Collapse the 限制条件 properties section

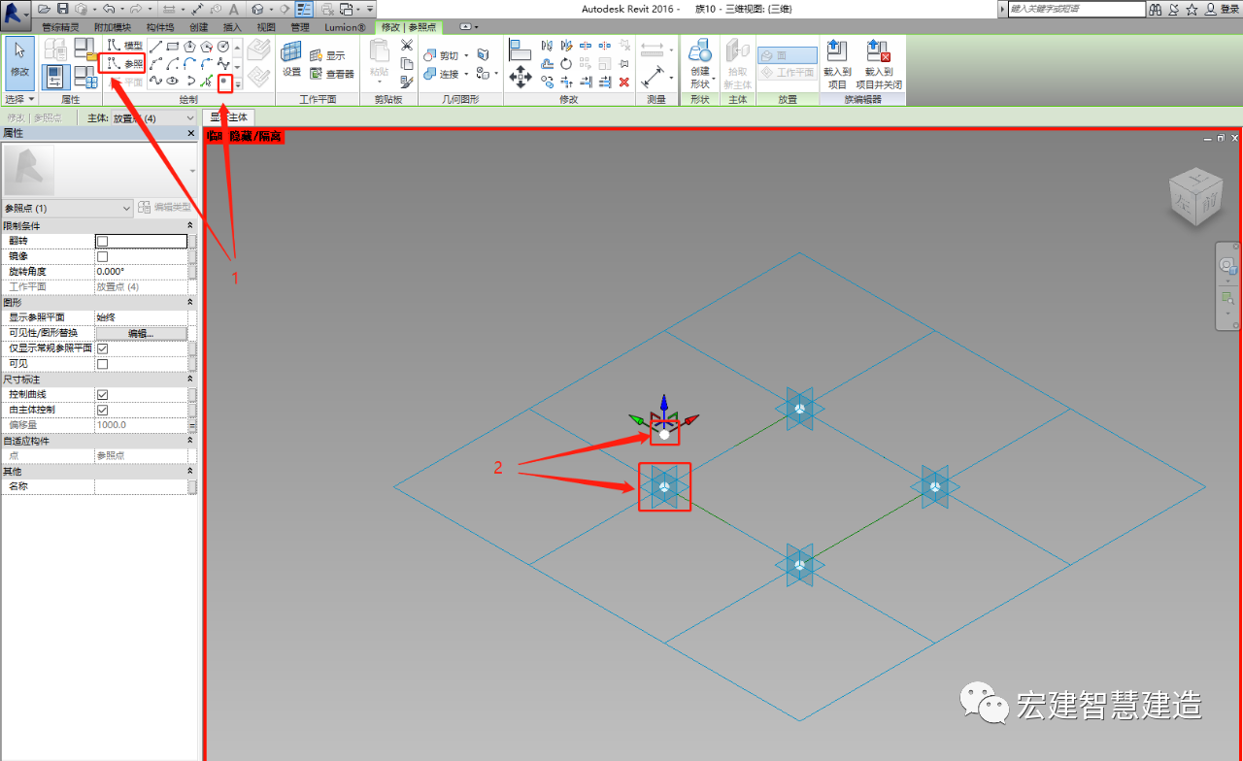tap(191, 225)
